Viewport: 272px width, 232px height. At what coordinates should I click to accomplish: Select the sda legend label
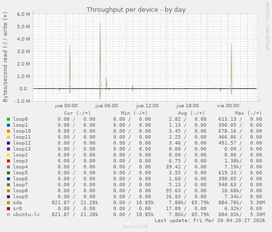17,203
